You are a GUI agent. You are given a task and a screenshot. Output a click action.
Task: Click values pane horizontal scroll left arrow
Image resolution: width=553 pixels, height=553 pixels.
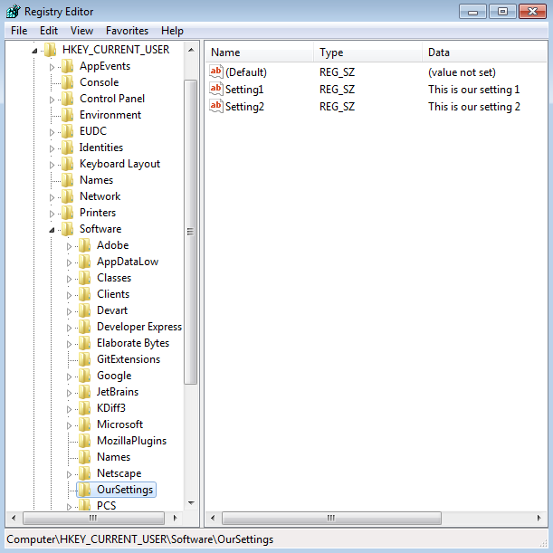click(213, 518)
